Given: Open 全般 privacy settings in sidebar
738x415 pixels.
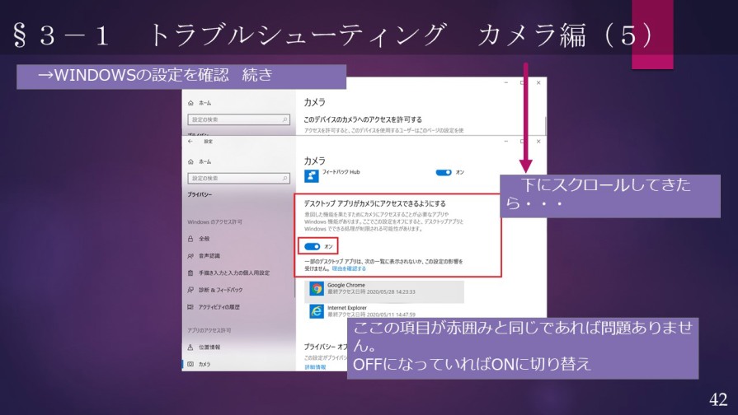Looking at the screenshot, I should coord(203,239).
